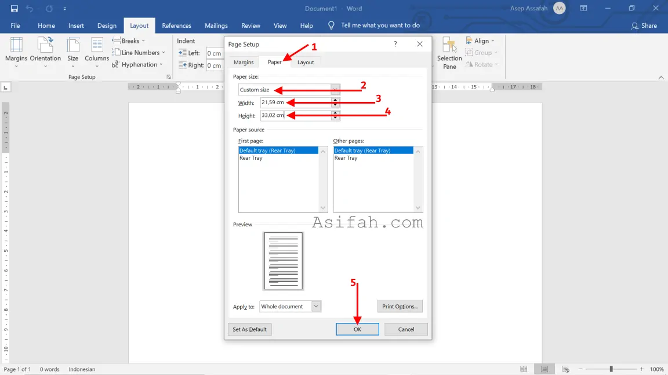Switch to the Design tab

(107, 25)
